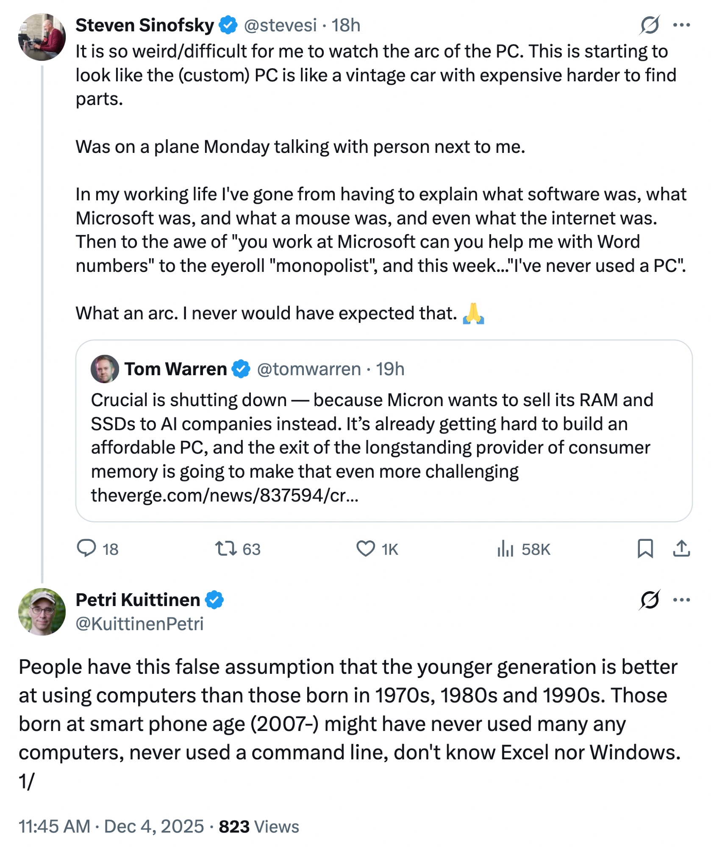Share Steven Sinofsky's post
Screen dimensions: 711x847
[681, 548]
